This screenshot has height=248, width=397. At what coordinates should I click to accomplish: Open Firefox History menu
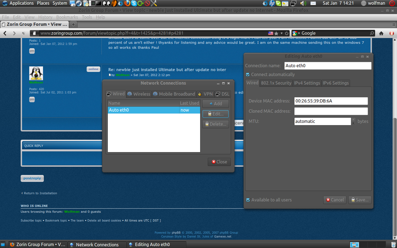pos(45,17)
